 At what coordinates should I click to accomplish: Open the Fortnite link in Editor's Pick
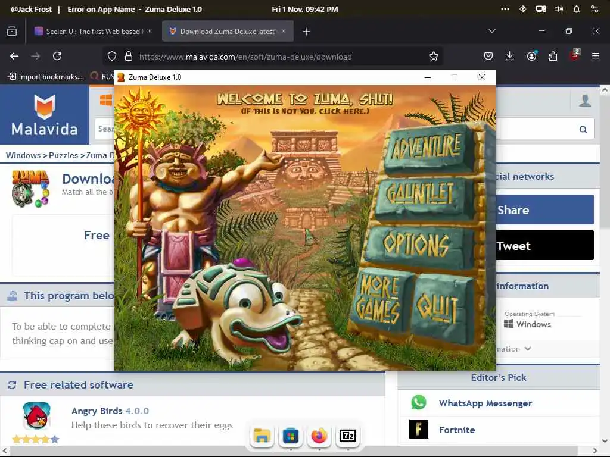pos(457,430)
